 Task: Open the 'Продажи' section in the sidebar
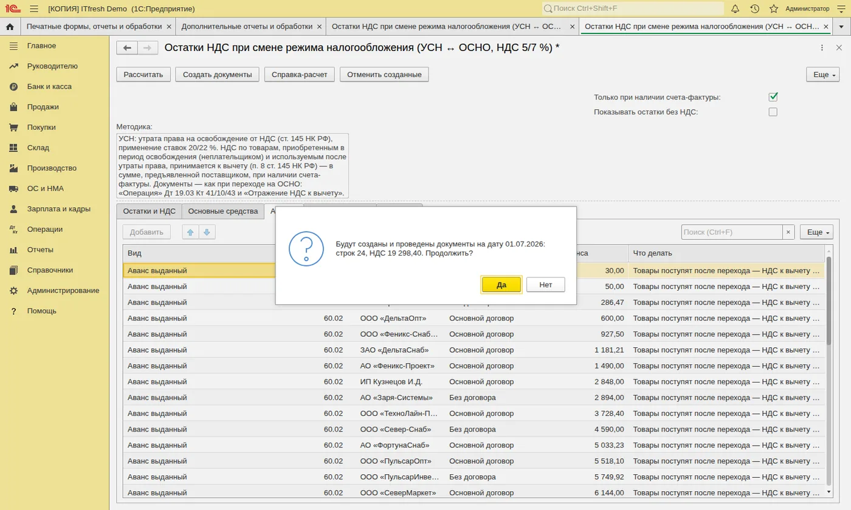pos(43,107)
